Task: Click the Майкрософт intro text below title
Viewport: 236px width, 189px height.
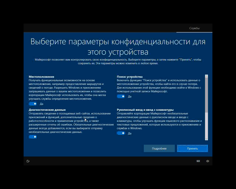Action: pos(118,61)
